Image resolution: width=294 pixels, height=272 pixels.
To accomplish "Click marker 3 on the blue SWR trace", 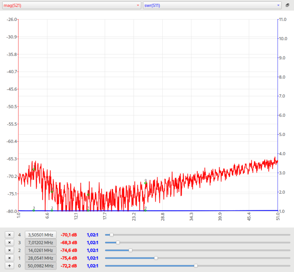I will pos(34,210).
